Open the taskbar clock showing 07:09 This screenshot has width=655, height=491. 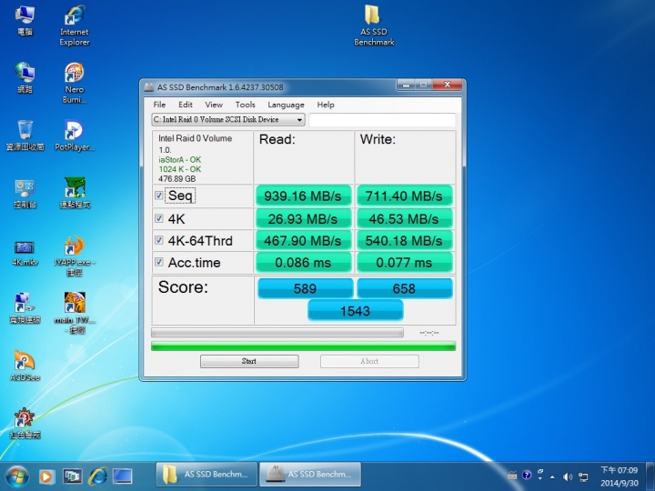click(x=620, y=476)
